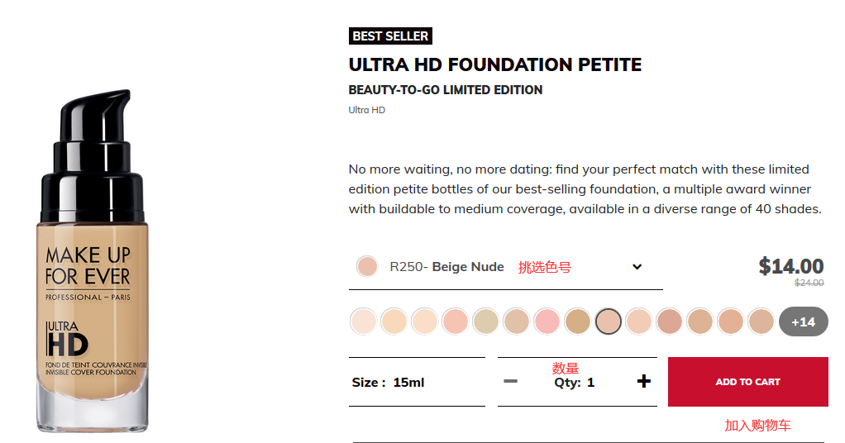Choose the tan swatch left of the selected one
The height and width of the screenshot is (443, 845).
click(578, 322)
